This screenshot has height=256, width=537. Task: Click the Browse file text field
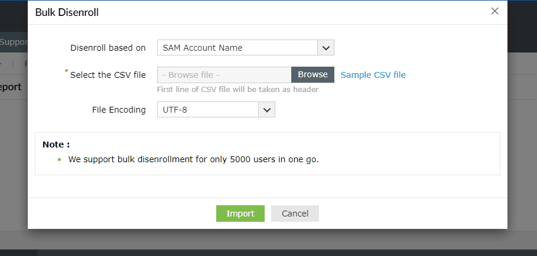[x=224, y=75]
